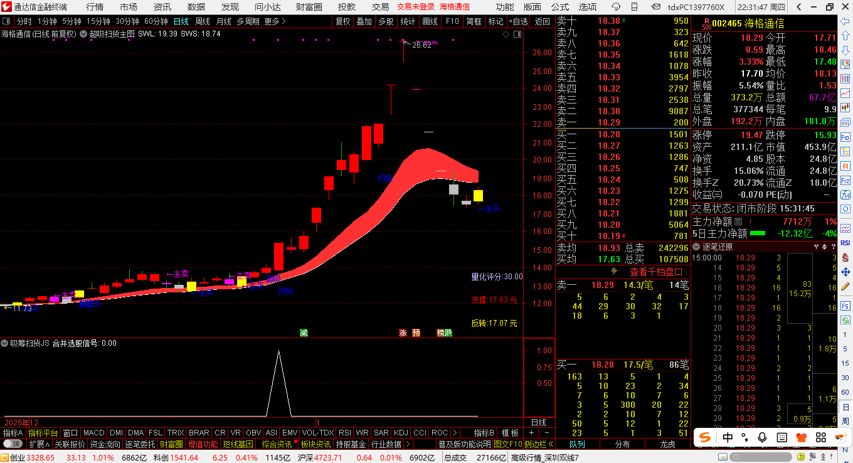The width and height of the screenshot is (853, 463).
Task: Click the F5 chart switch sidebar icon
Action: coord(845,306)
